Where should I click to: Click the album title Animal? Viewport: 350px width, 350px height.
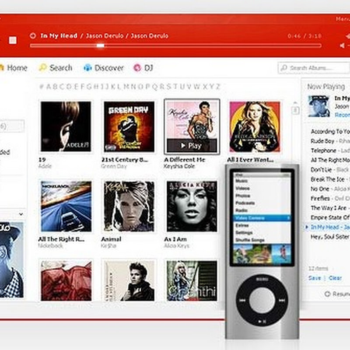pos(111,239)
